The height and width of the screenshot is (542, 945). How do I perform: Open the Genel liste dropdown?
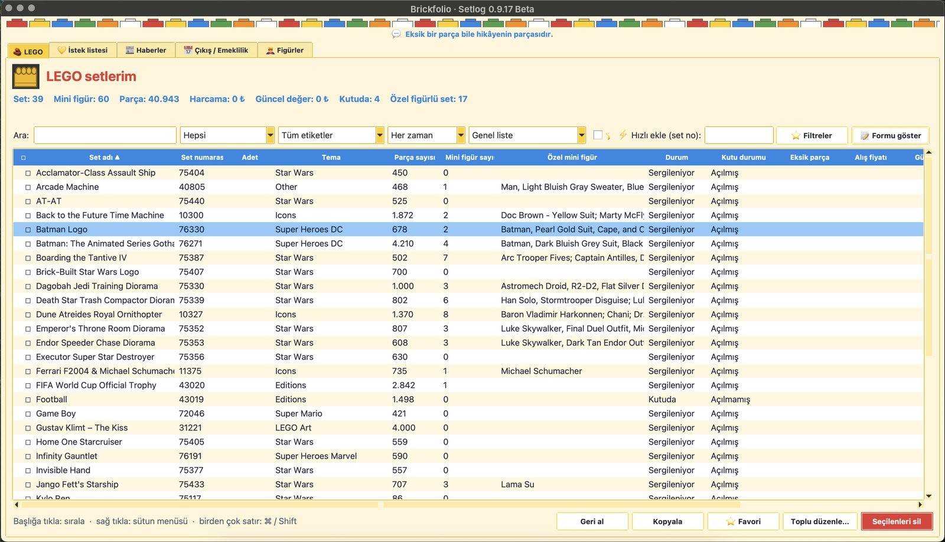(527, 135)
